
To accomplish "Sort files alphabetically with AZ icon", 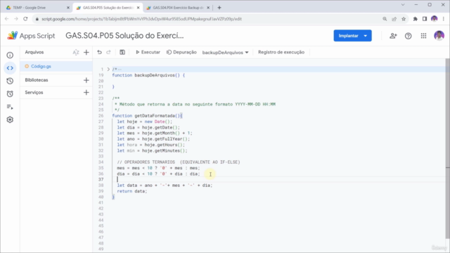I will (x=76, y=52).
